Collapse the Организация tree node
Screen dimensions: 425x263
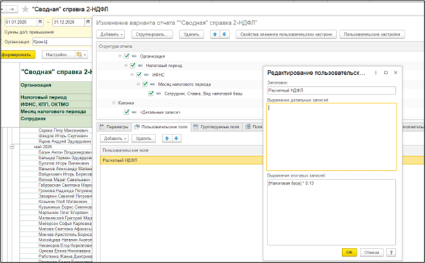click(119, 56)
